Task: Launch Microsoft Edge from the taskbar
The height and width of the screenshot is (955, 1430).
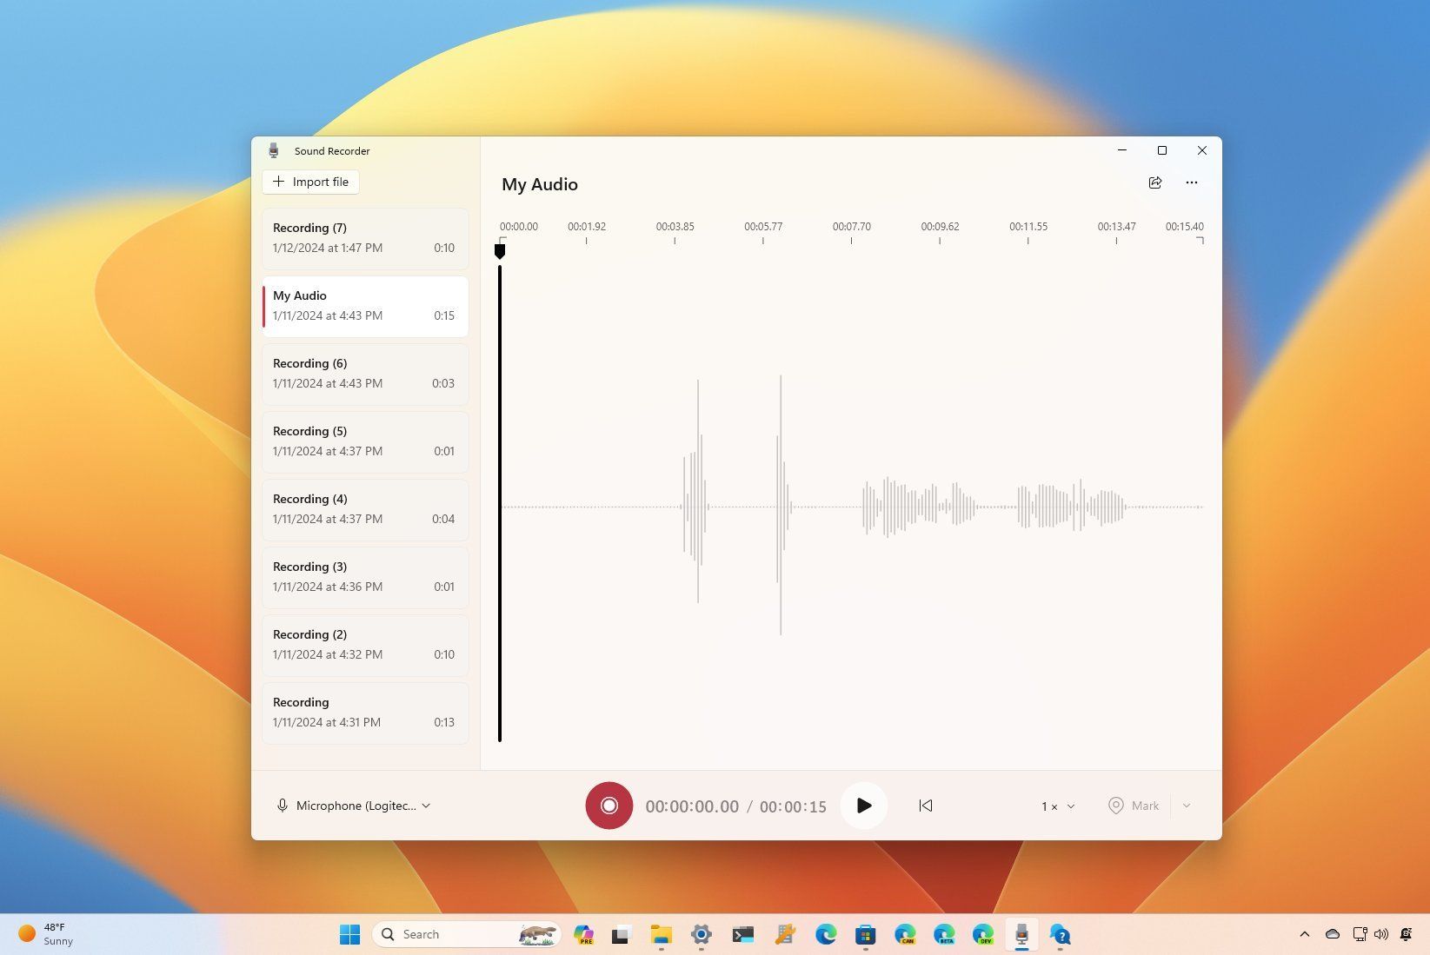Action: point(825,934)
